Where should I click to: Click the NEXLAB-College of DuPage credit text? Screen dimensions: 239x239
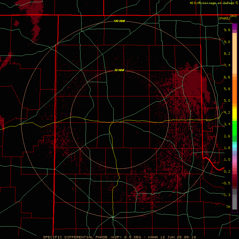[x=212, y=3]
